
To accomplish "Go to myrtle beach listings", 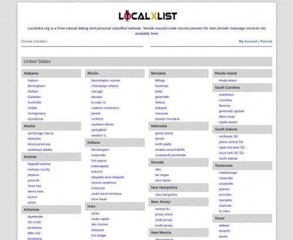I will (x=228, y=122).
